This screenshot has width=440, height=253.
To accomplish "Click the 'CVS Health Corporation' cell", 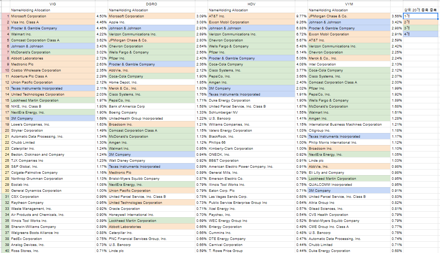I will tap(349, 214).
